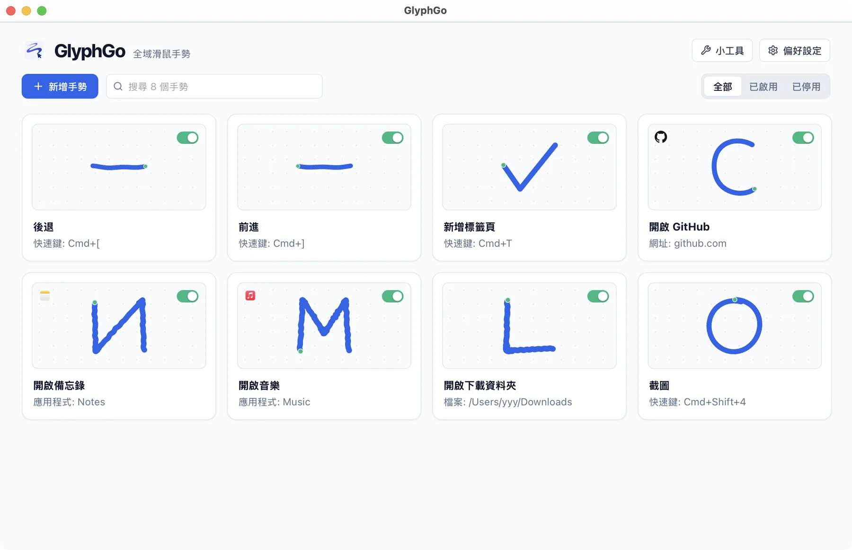This screenshot has width=852, height=550.
Task: Click the 快速鍵: Cmd+Shift+4 text
Action: (697, 402)
